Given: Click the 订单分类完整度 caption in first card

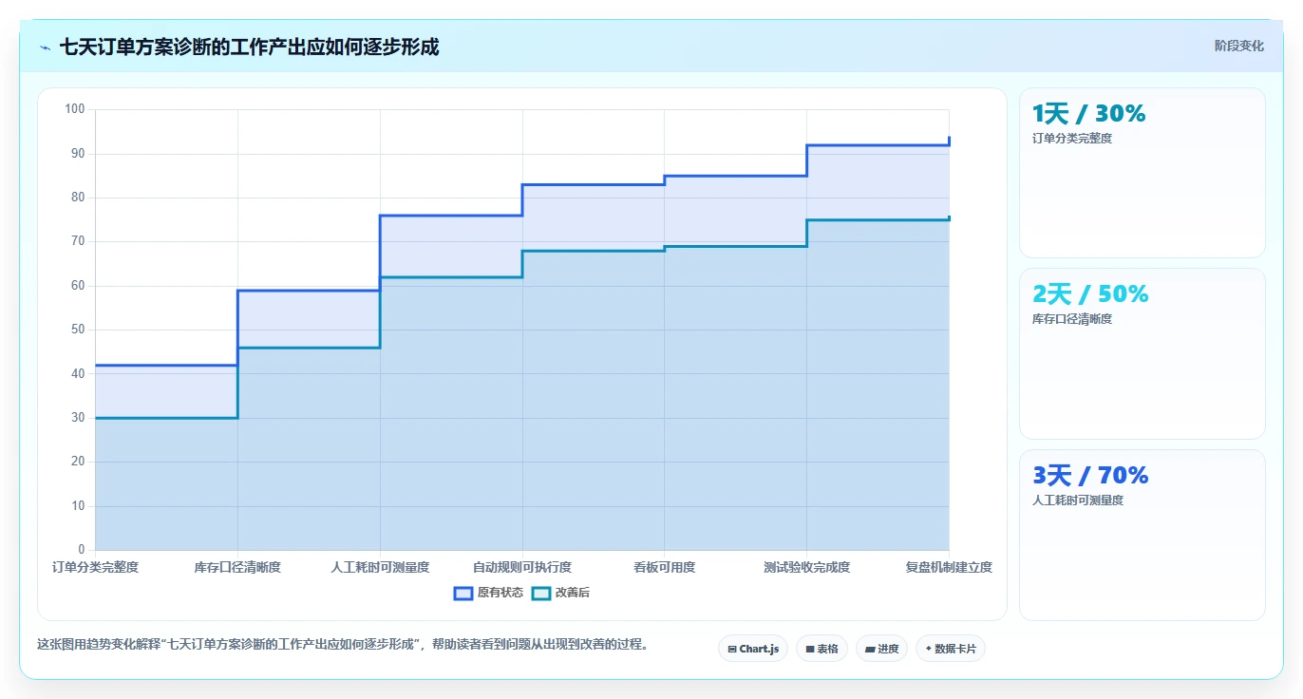Looking at the screenshot, I should 1072,139.
